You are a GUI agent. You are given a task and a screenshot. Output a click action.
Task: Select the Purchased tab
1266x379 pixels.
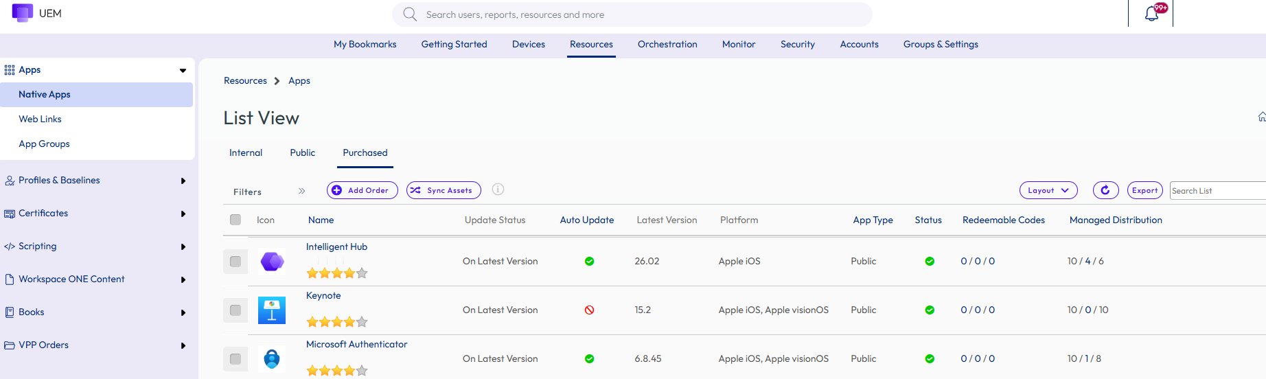point(365,152)
